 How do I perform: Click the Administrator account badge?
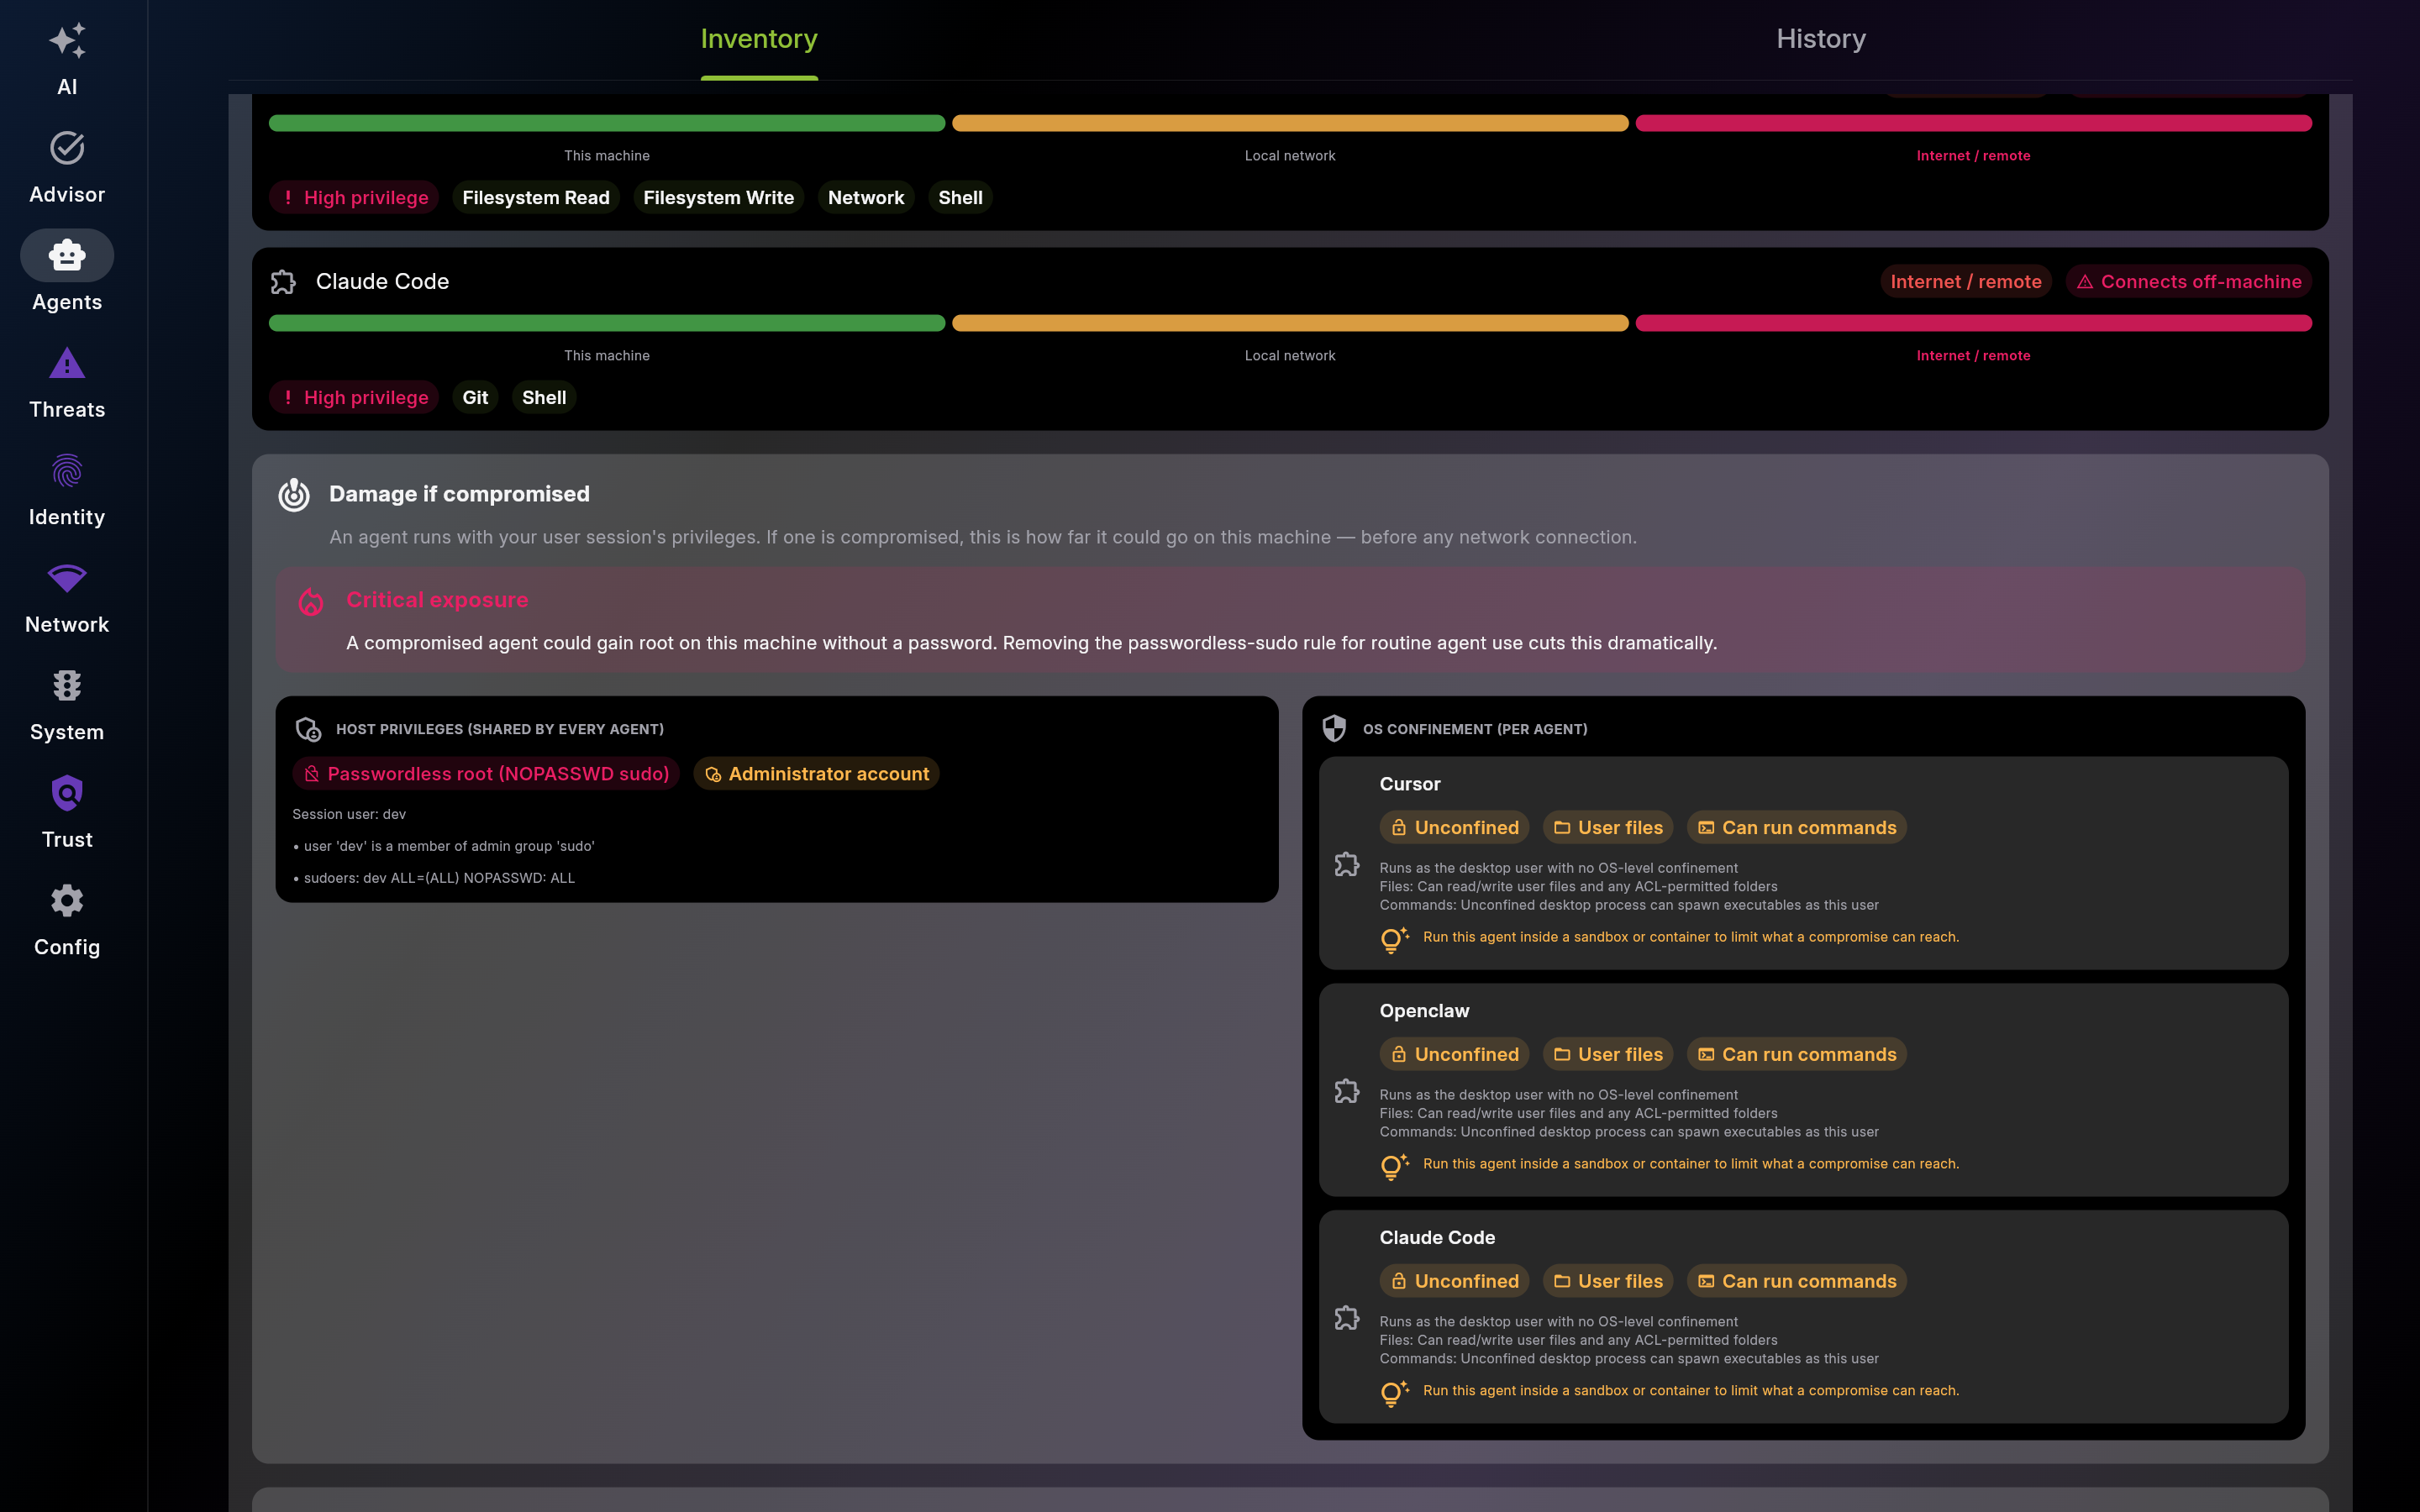click(x=816, y=774)
